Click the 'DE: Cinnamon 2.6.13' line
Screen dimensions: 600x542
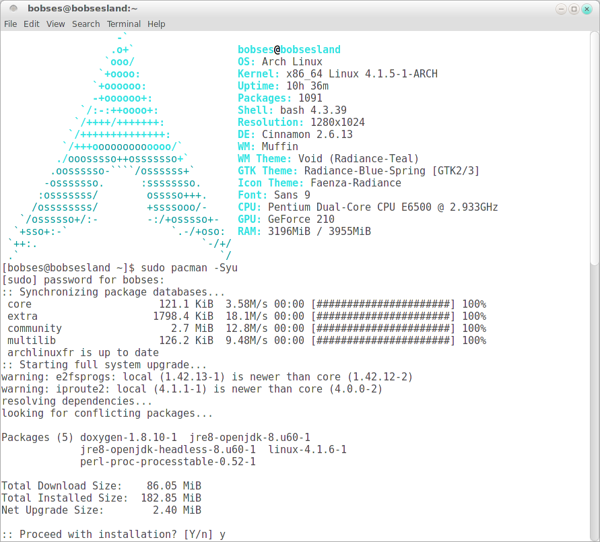(295, 135)
